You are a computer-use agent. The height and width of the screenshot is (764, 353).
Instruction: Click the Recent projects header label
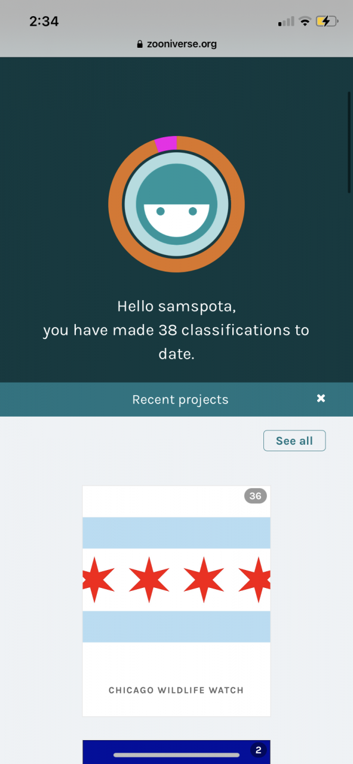[180, 399]
